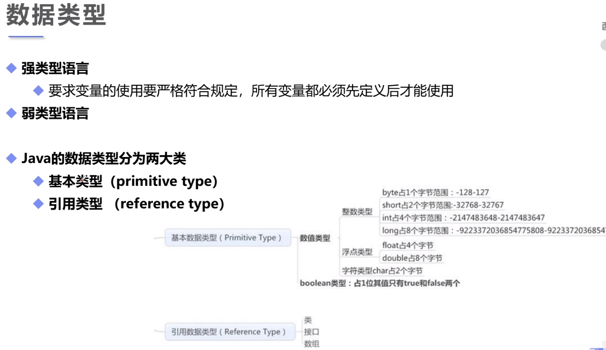Viewport: 606px width, 350px height.
Task: Select the bullet "基本类型（primitive type）"
Action: 133,181
